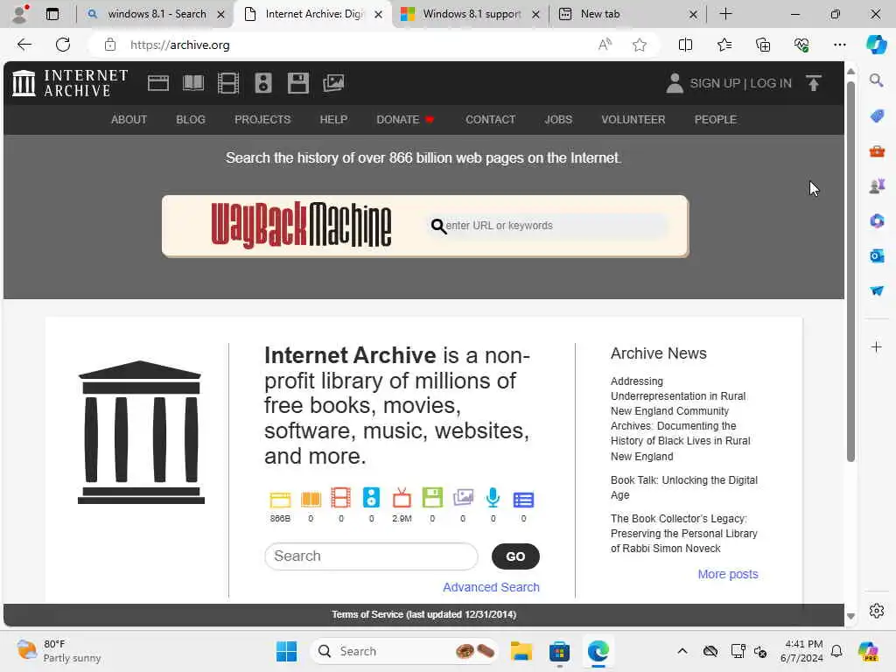Image resolution: width=896 pixels, height=672 pixels.
Task: Open the HELP menu item
Action: (x=333, y=120)
